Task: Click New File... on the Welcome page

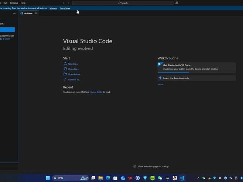Action: 73,64
